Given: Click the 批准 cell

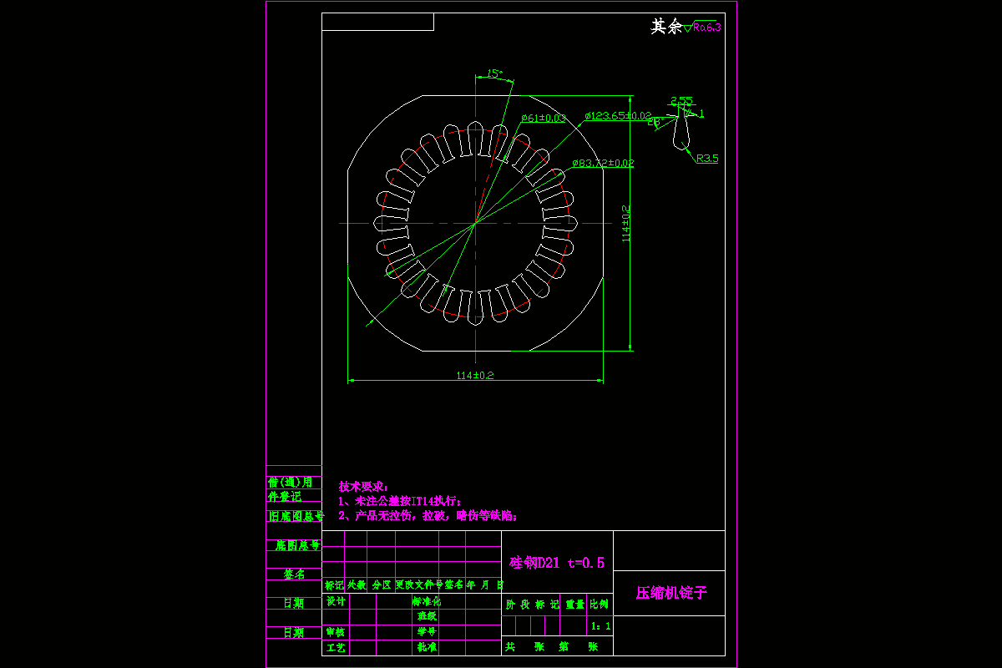Looking at the screenshot, I should (x=427, y=647).
